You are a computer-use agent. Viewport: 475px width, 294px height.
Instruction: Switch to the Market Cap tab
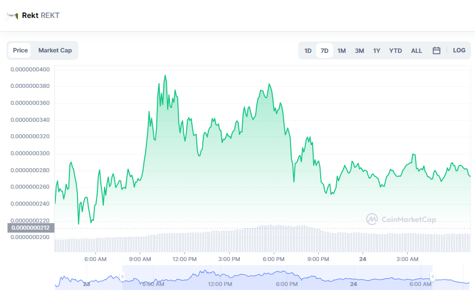click(x=55, y=50)
